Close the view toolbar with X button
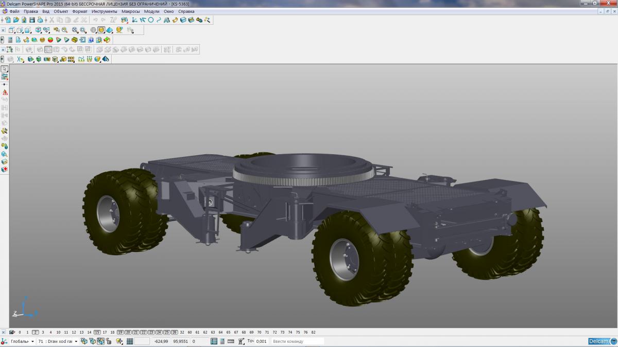Image resolution: width=618 pixels, height=347 pixels. [3, 30]
